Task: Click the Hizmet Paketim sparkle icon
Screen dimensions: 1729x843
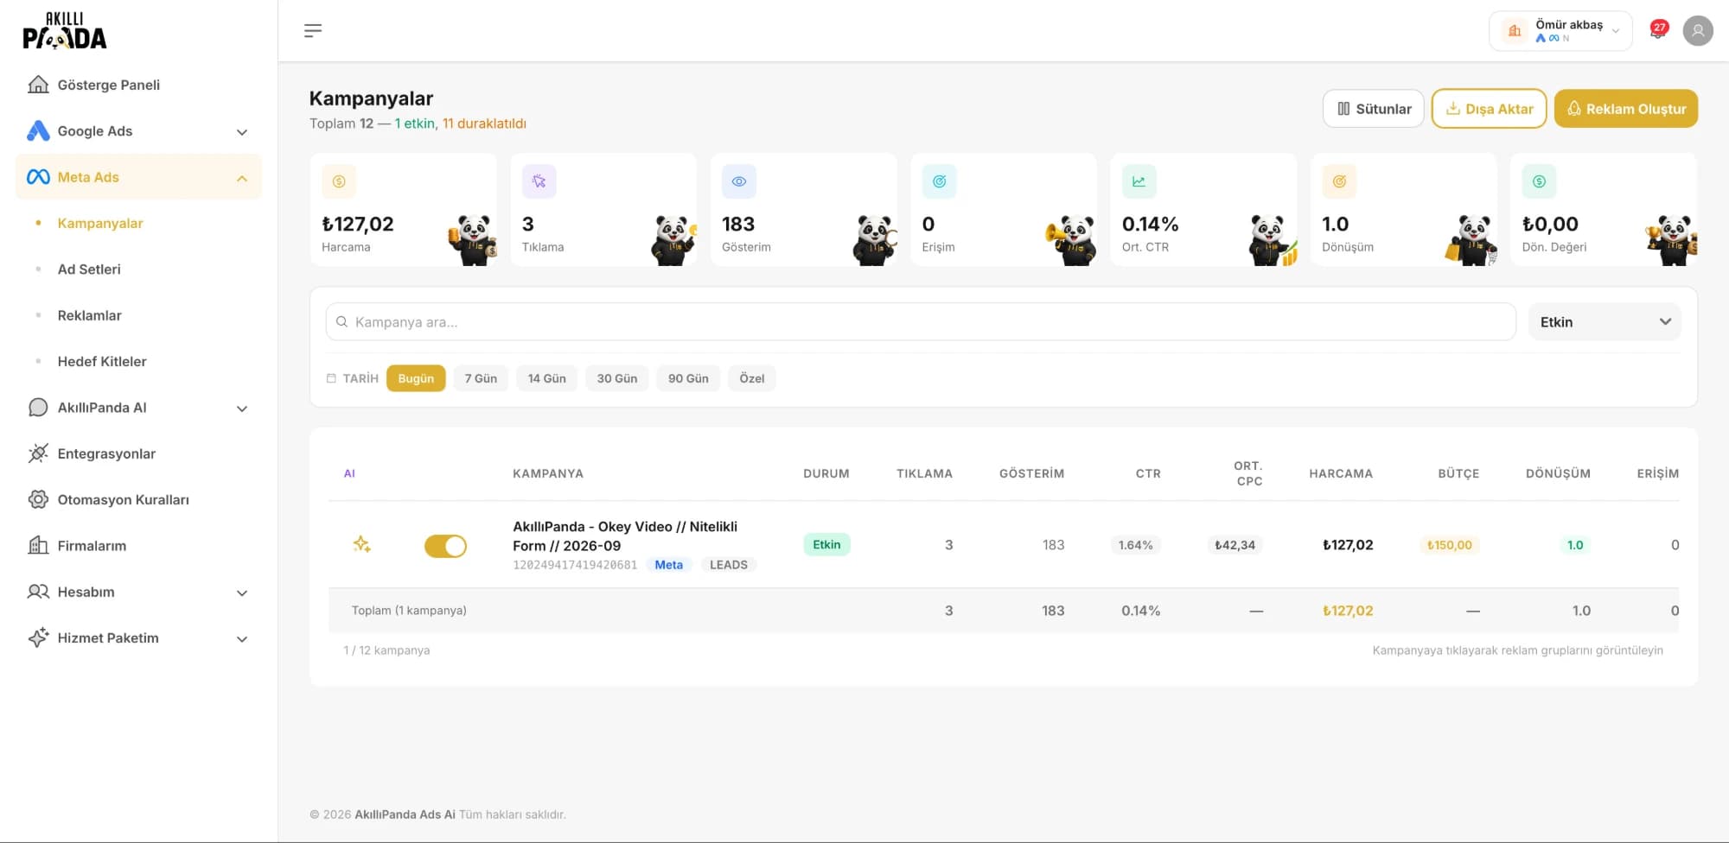Action: (38, 637)
